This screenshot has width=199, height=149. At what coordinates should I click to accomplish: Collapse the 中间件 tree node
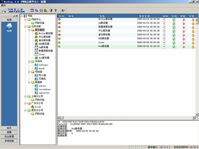click(x=29, y=62)
